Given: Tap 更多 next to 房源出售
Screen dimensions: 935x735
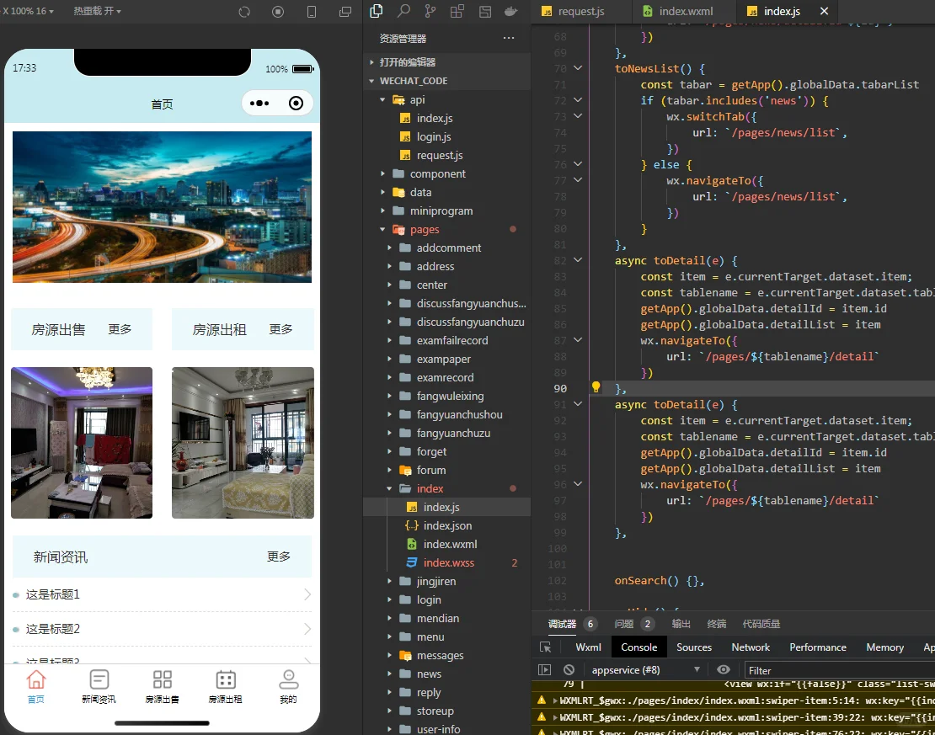Looking at the screenshot, I should [x=120, y=329].
